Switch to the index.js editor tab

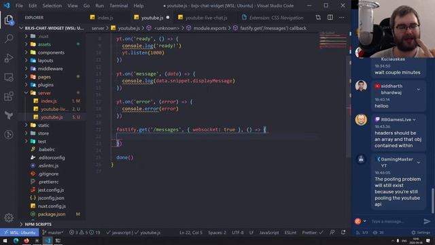[105, 18]
